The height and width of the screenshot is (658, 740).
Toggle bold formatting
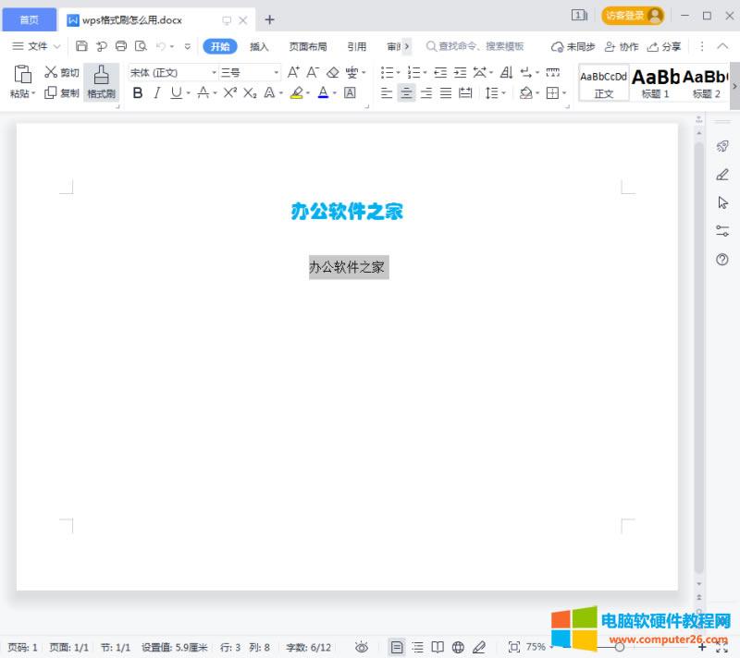click(x=138, y=92)
